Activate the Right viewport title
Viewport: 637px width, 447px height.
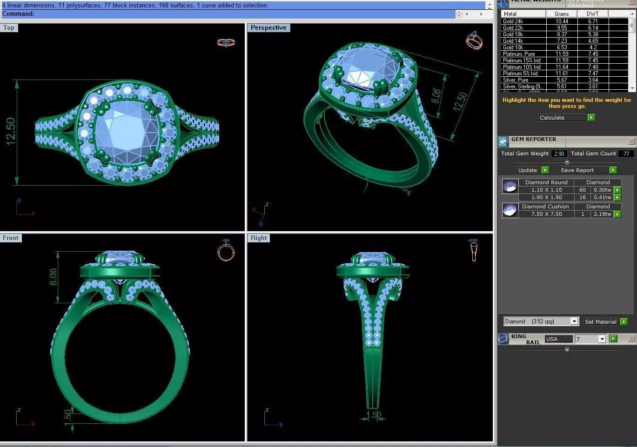tap(259, 238)
